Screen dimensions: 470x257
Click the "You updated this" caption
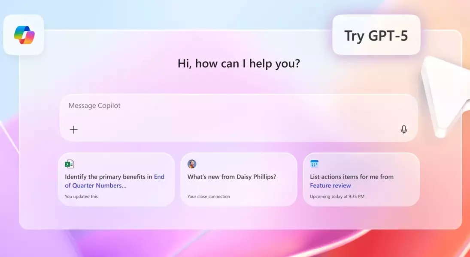click(81, 197)
